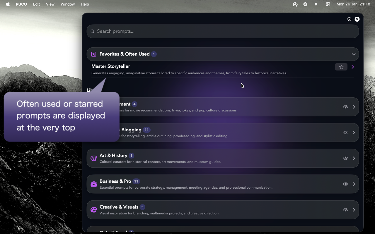Open PUCO settings via the gear icon
Viewport: 375px width, 234px height.
349,19
